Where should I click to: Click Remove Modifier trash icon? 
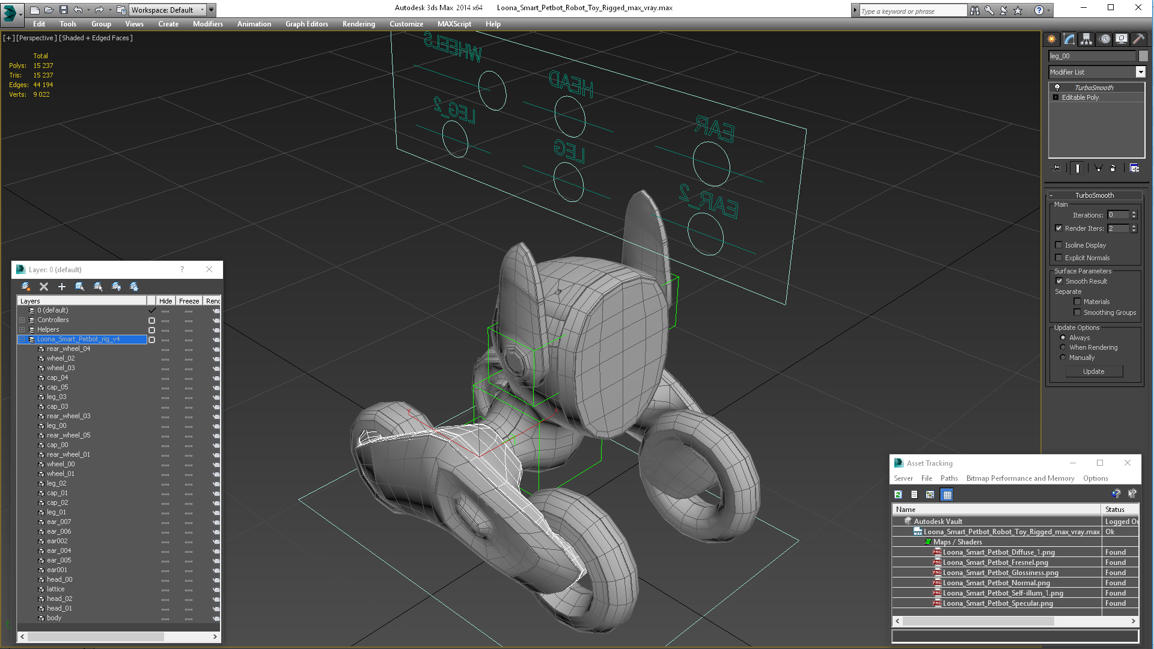point(1113,168)
